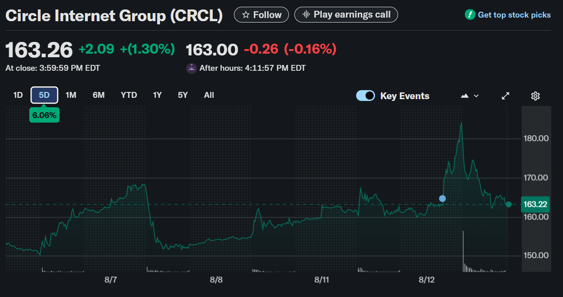The height and width of the screenshot is (297, 563).
Task: View the 5Y time range
Action: [x=183, y=95]
